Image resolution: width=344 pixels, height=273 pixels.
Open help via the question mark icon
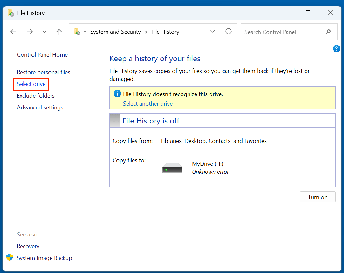click(x=336, y=48)
